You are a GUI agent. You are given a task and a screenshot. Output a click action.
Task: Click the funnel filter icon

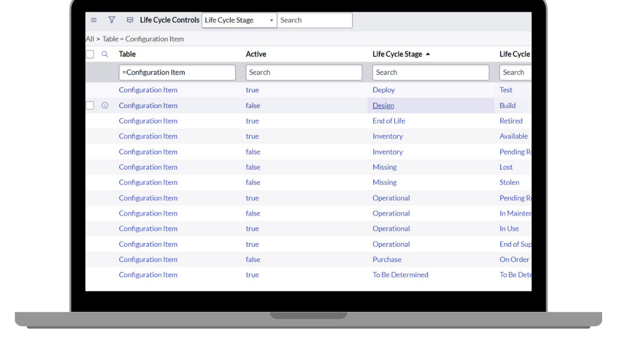112,20
